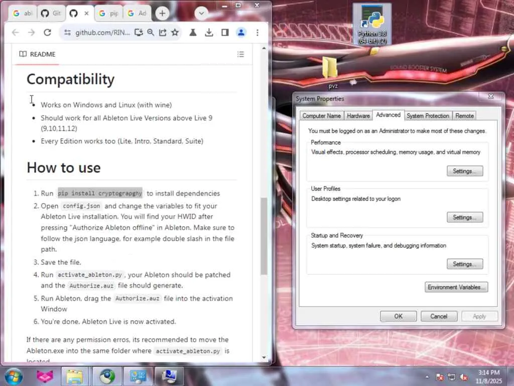Open the tab search dropdown chevron
514x386 pixels.
(x=201, y=13)
